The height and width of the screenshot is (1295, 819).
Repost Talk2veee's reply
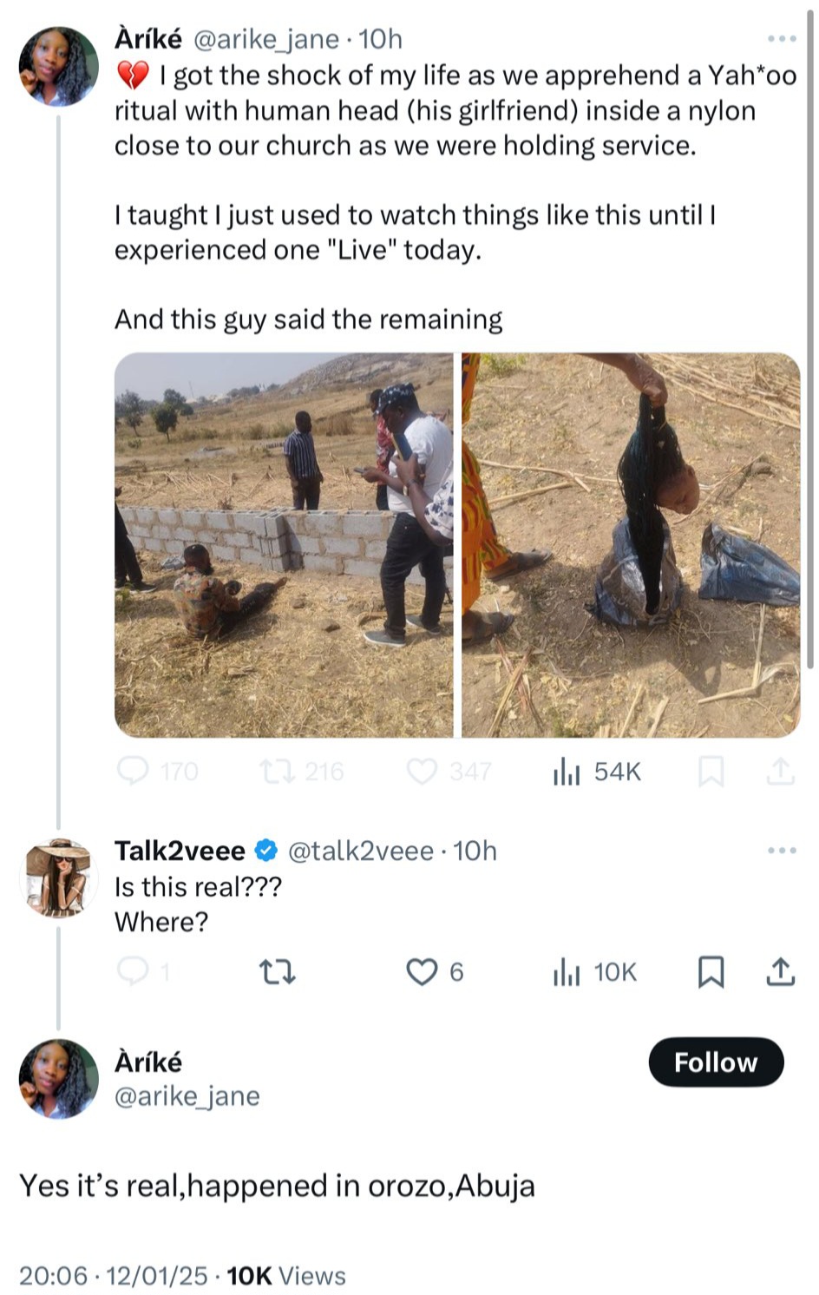[278, 972]
